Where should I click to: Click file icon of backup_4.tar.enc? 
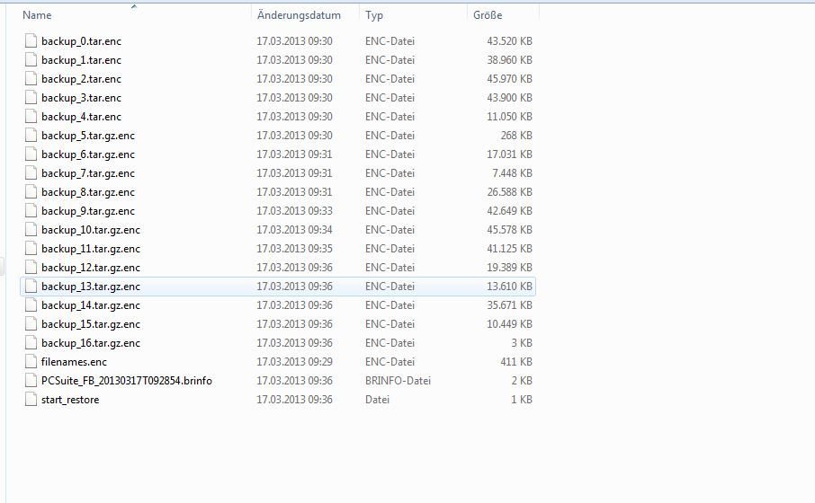[31, 116]
